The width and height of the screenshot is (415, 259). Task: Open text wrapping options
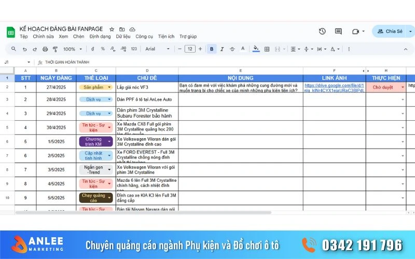[322, 49]
